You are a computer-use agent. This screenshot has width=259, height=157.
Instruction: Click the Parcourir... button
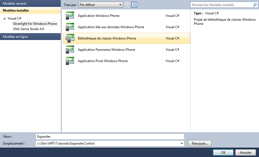pos(200,143)
